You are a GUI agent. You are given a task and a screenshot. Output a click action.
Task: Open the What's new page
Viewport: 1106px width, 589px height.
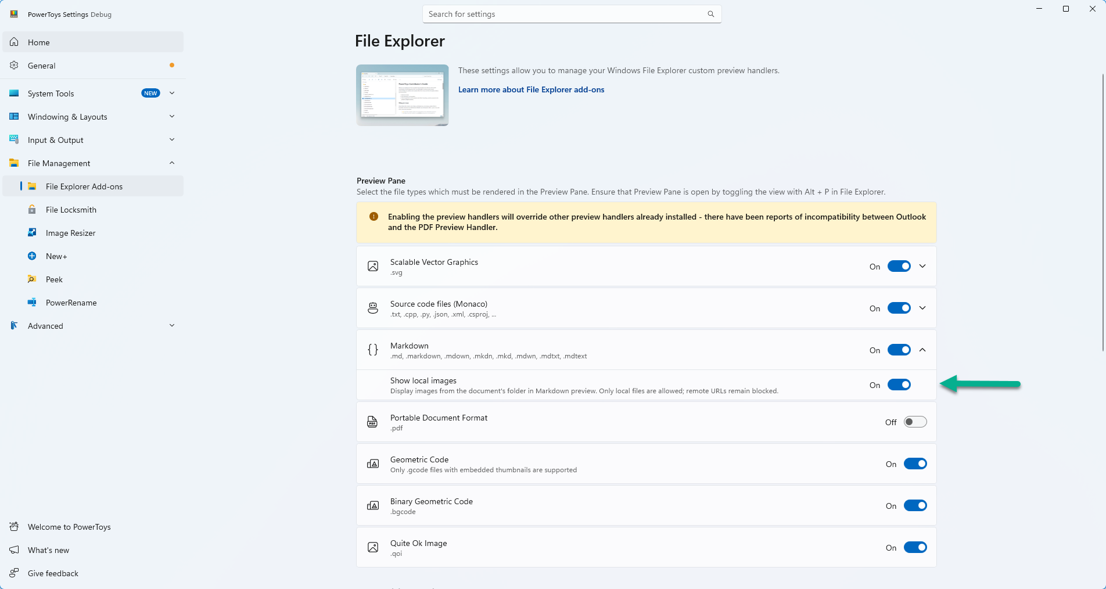click(93, 550)
